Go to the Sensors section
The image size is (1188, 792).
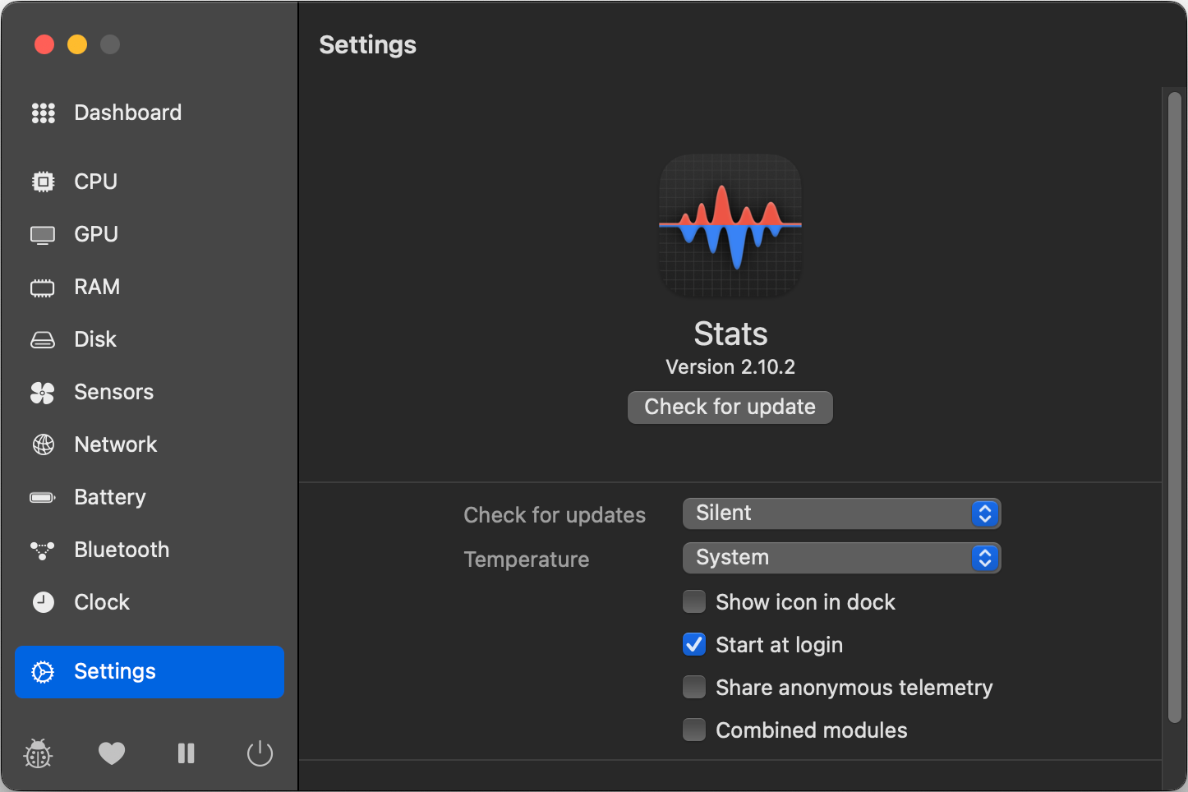coord(114,392)
